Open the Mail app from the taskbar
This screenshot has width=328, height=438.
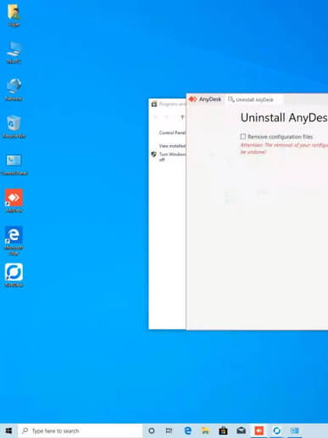tap(241, 430)
